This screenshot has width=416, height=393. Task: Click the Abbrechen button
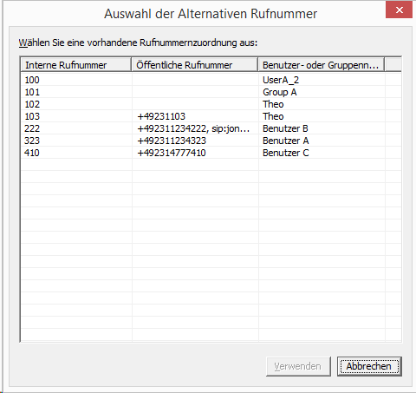click(369, 366)
